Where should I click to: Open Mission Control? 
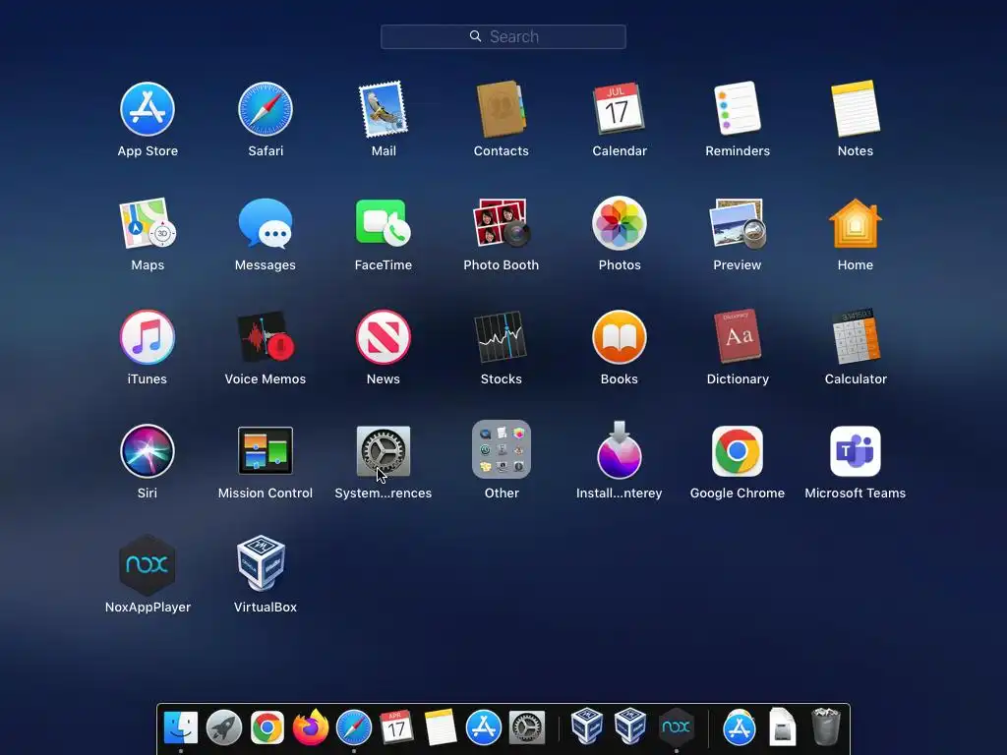tap(266, 451)
